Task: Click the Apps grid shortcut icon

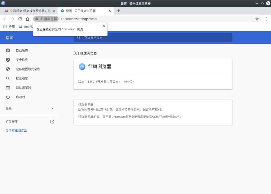Action: [x=5, y=27]
